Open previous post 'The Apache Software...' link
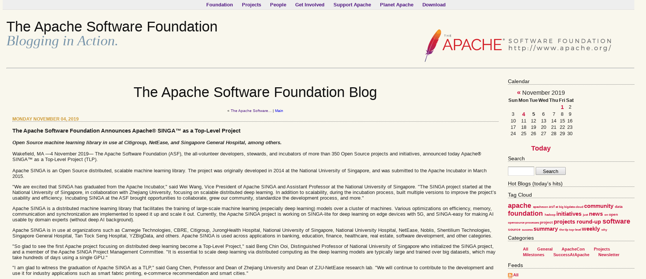The height and width of the screenshot is (279, 646). pos(251,111)
